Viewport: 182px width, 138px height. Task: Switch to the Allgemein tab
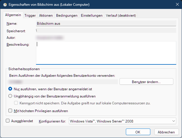click(x=13, y=15)
